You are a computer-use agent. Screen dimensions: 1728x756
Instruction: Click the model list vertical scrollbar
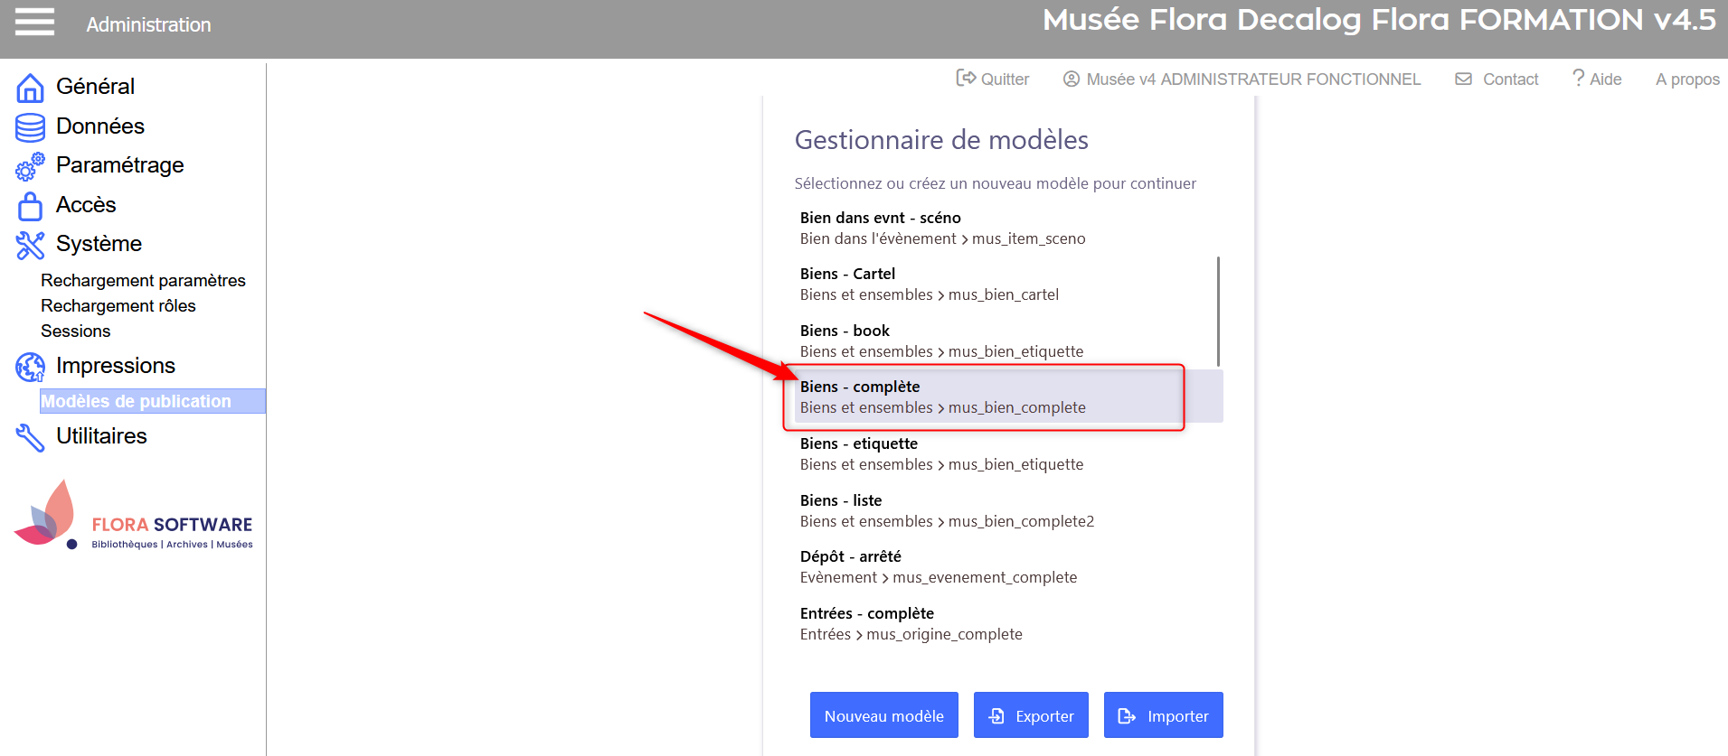[x=1218, y=311]
